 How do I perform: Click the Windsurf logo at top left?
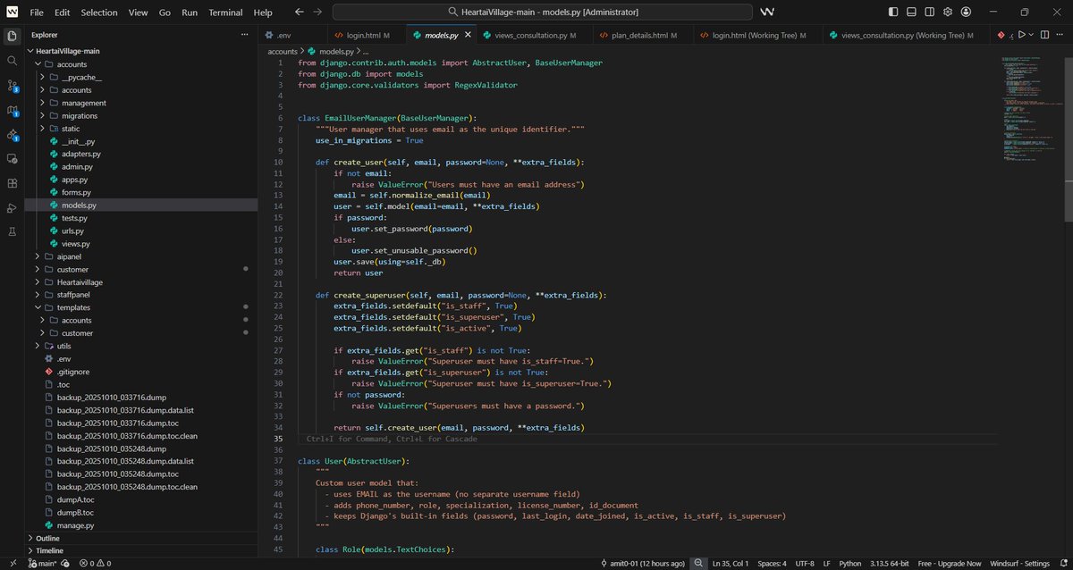pos(12,13)
